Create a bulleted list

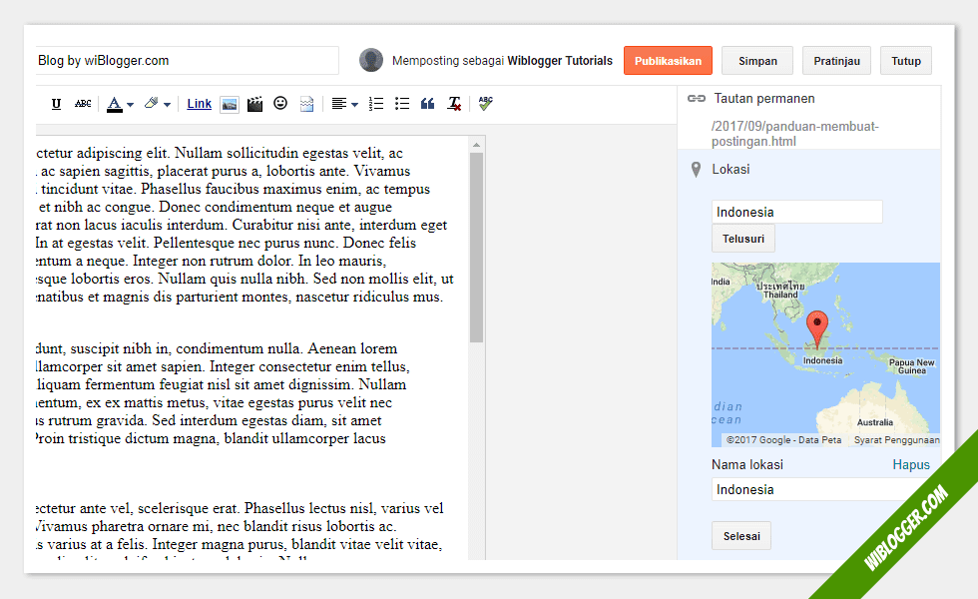(402, 104)
